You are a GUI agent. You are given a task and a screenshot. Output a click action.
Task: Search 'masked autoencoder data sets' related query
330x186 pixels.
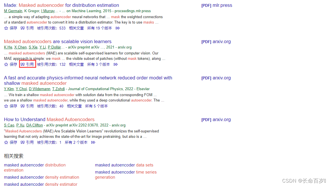click(x=124, y=165)
